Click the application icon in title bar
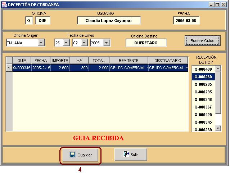 pyautogui.click(x=4, y=5)
